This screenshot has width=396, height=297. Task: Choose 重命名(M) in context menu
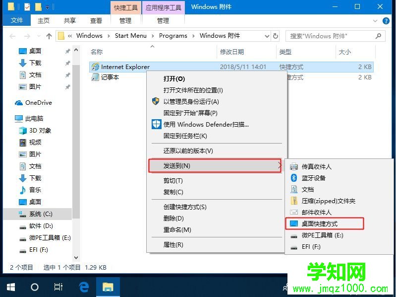[177, 230]
